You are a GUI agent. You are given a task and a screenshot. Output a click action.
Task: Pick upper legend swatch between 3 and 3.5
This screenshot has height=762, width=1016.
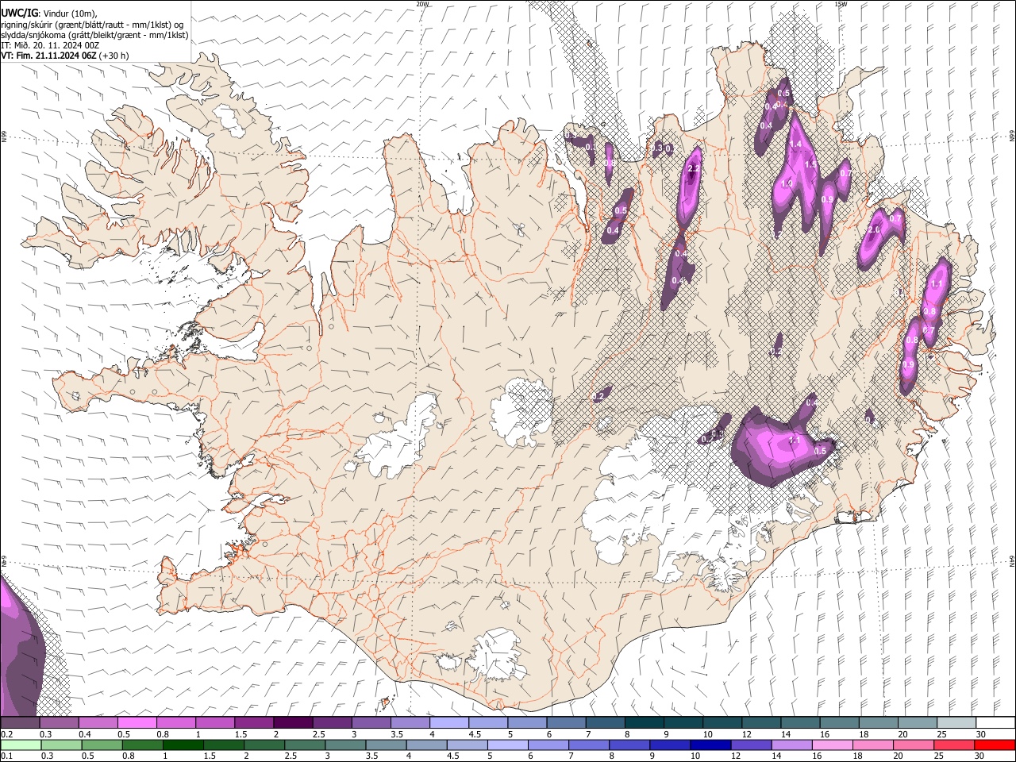[x=371, y=723]
